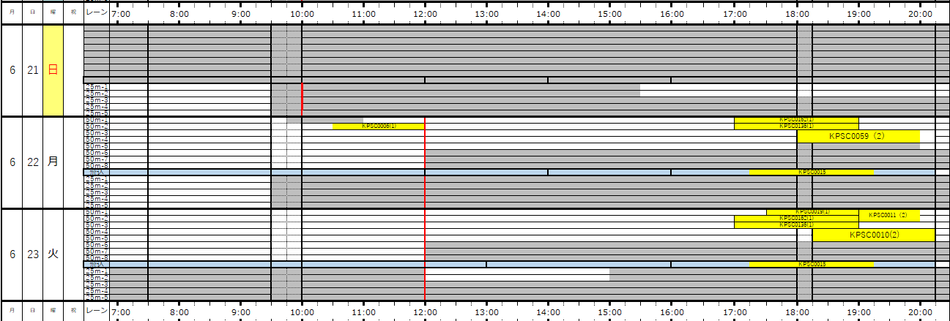Click the レーン header in the top row
Image resolution: width=950 pixels, height=321 pixels.
tap(97, 12)
